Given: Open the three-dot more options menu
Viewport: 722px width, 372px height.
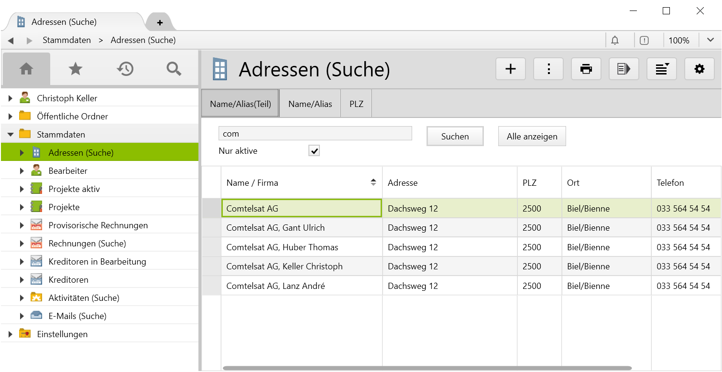Looking at the screenshot, I should click(548, 69).
